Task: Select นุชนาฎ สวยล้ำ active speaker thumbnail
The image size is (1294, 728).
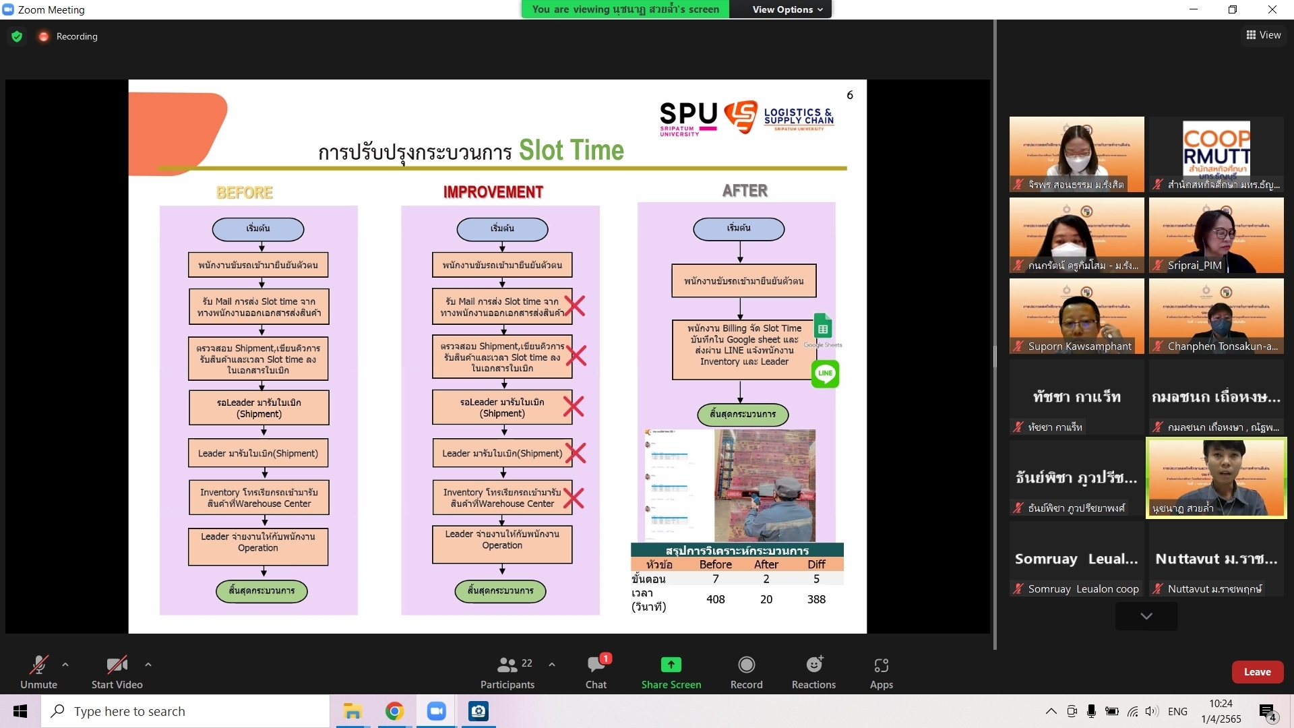Action: click(x=1216, y=478)
